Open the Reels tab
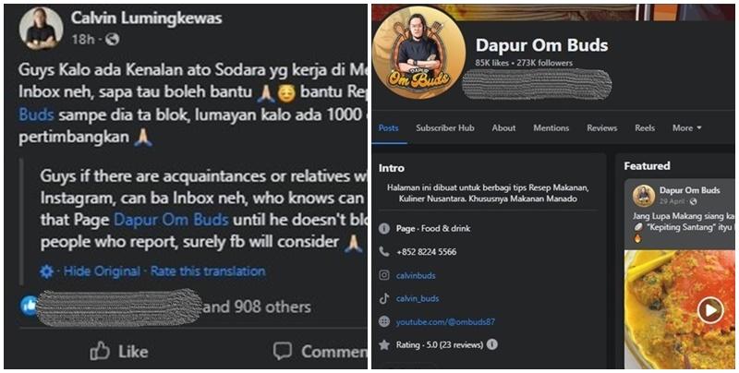Screen dimensions: 739x373 (645, 128)
